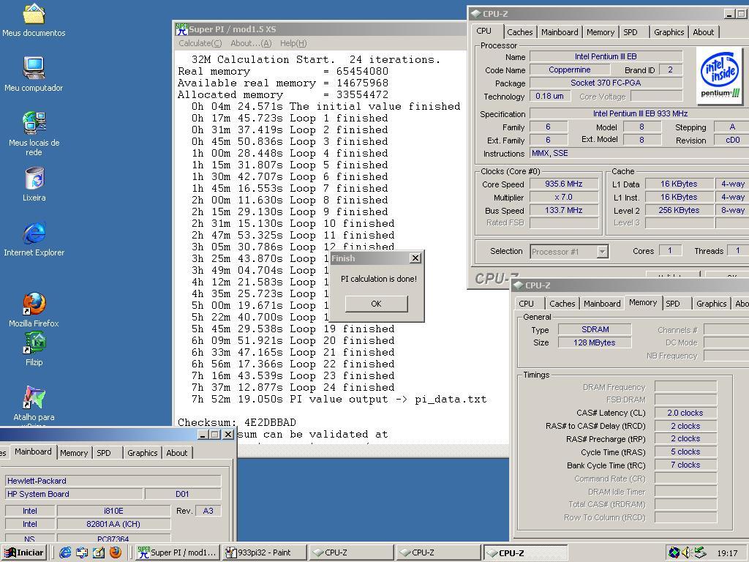Click the Coppermine code name value
Viewport: 749px width, 562px height.
pyautogui.click(x=569, y=70)
